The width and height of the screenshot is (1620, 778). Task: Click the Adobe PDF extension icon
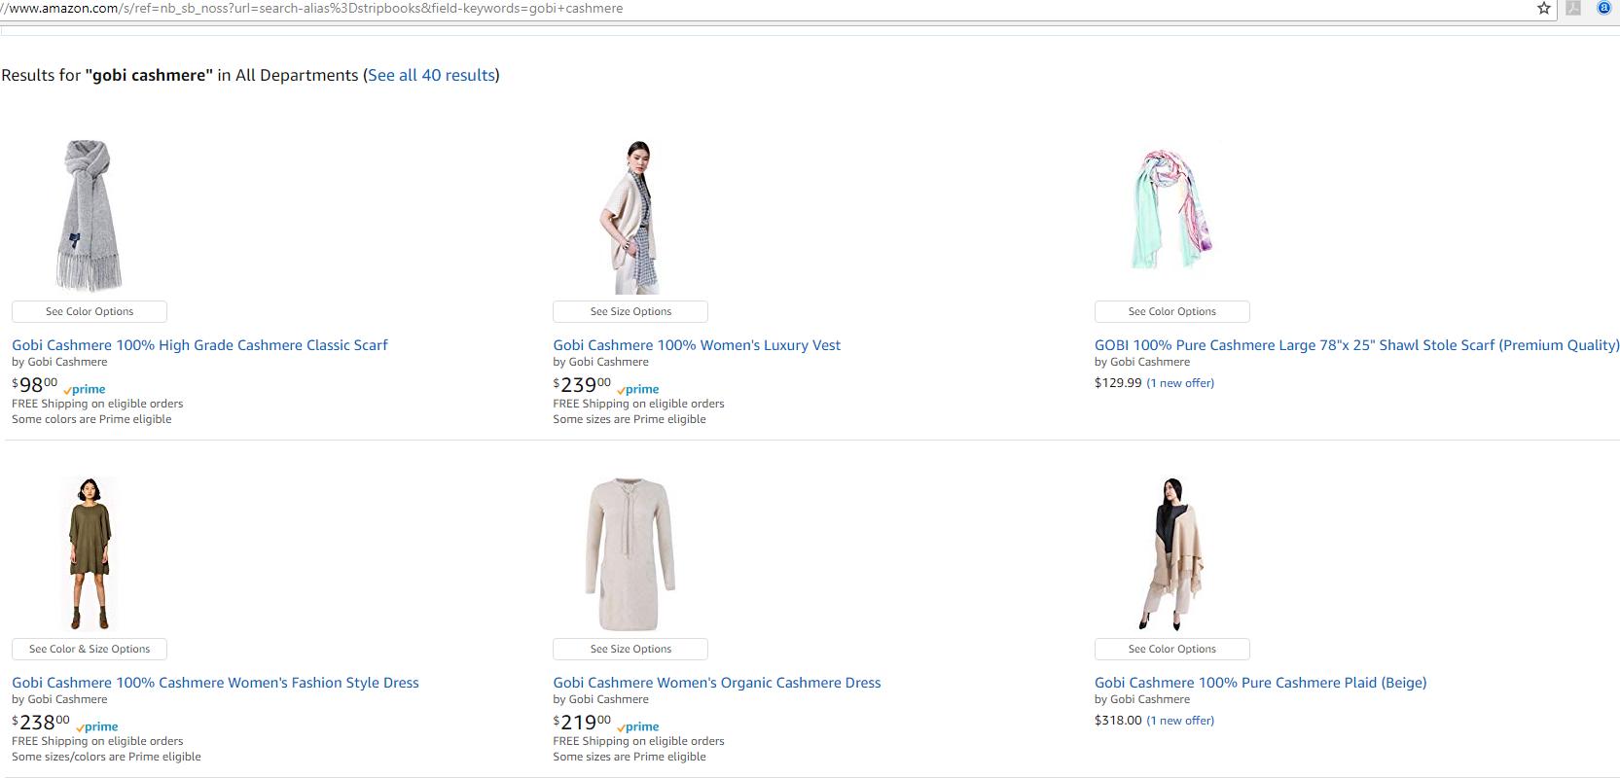point(1573,9)
